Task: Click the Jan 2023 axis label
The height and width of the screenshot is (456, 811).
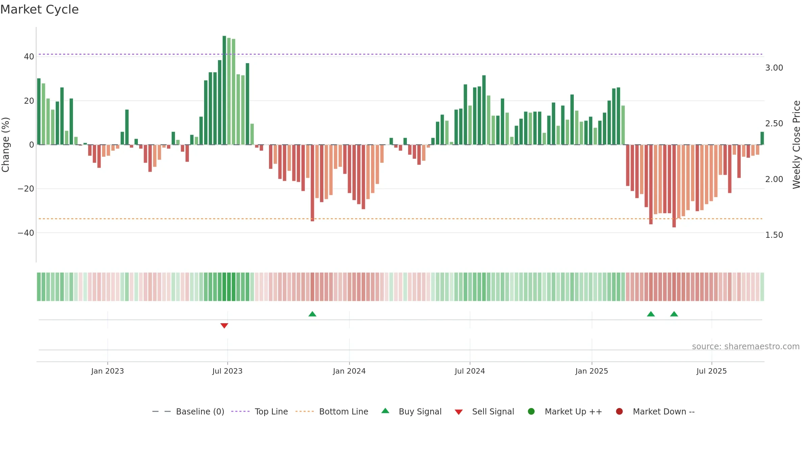Action: click(x=107, y=371)
